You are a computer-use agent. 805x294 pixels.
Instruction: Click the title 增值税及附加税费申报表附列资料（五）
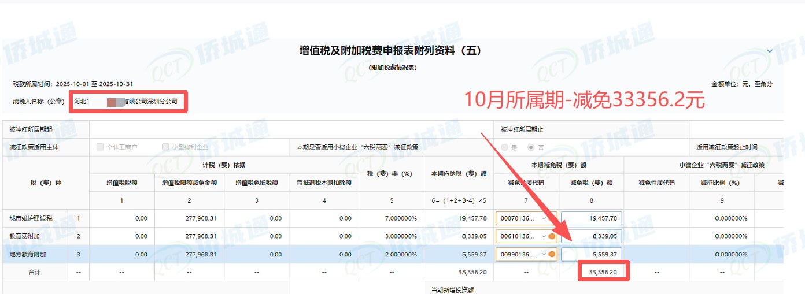[x=390, y=51]
